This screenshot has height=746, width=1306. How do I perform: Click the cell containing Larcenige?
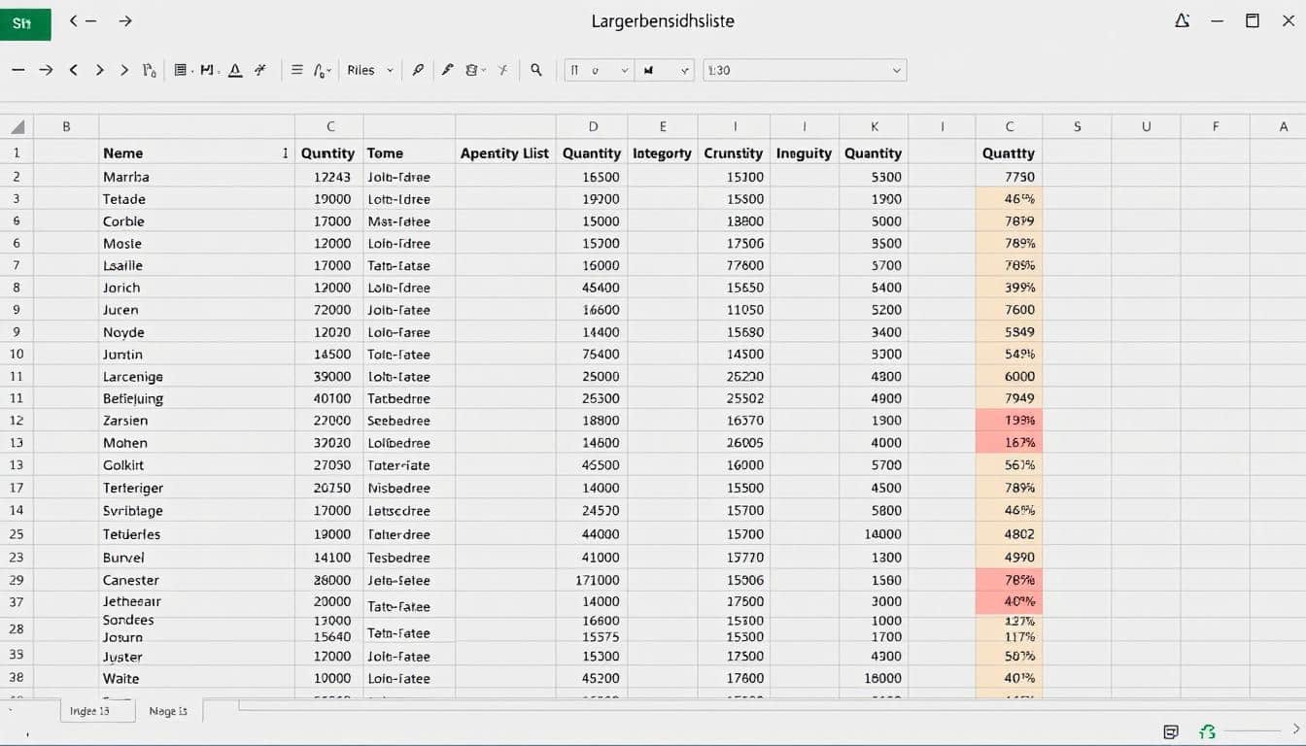tap(133, 376)
